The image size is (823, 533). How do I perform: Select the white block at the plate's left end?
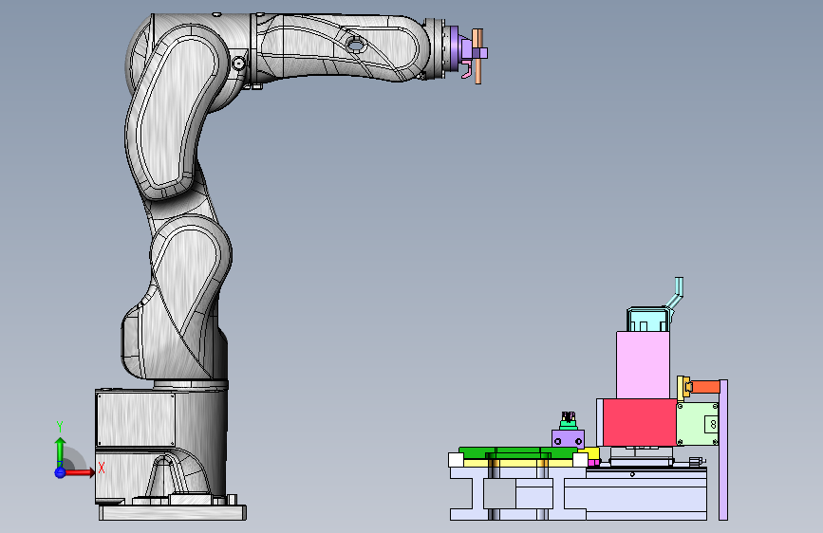click(456, 460)
